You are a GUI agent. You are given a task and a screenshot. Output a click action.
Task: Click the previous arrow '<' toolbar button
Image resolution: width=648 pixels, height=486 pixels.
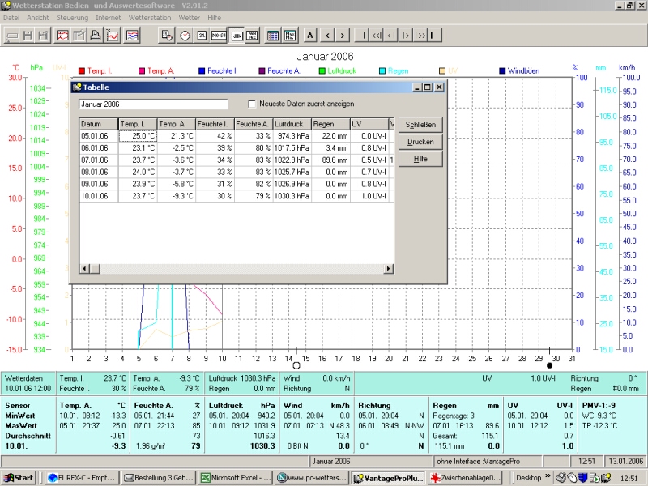(x=327, y=35)
